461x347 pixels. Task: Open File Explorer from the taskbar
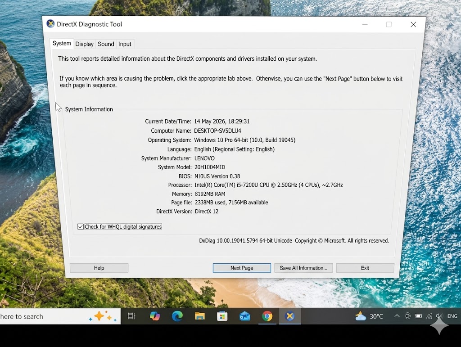tap(199, 316)
